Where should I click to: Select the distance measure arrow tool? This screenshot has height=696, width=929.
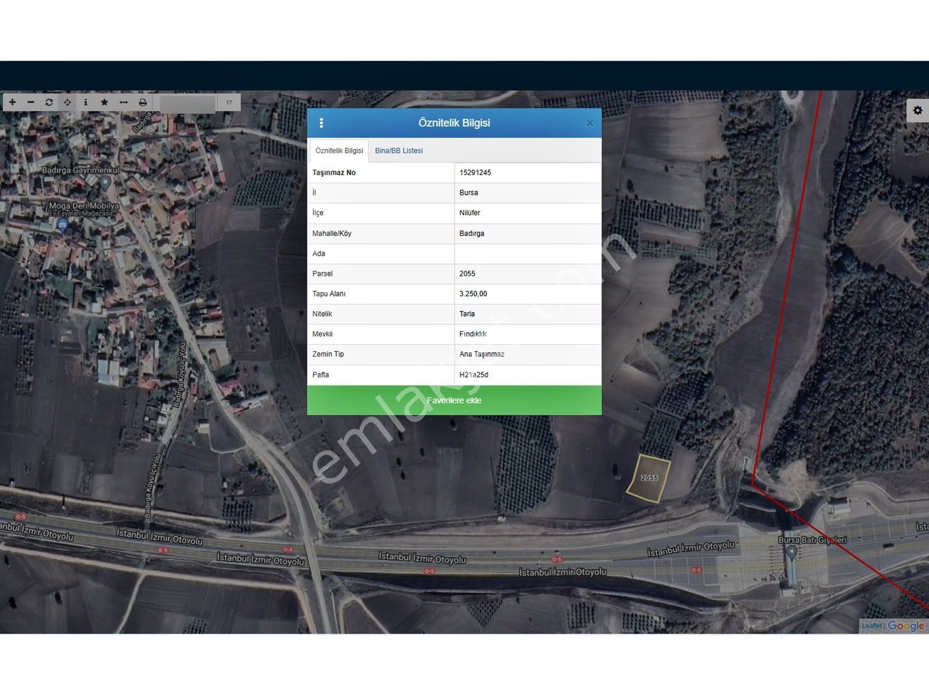pos(124,102)
